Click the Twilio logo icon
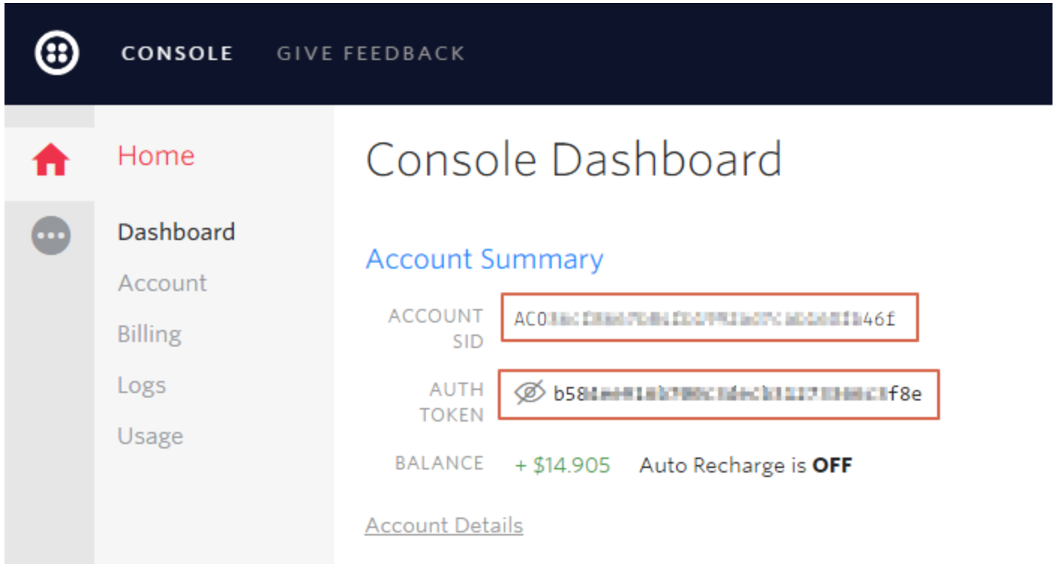This screenshot has width=1057, height=570. pyautogui.click(x=57, y=53)
